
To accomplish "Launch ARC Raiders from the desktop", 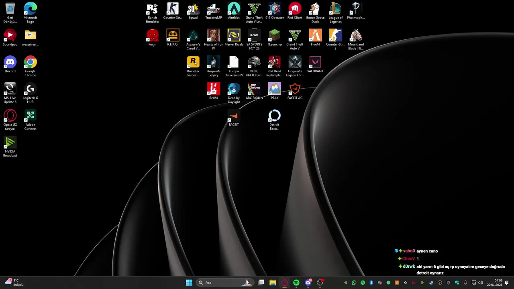I will [254, 92].
